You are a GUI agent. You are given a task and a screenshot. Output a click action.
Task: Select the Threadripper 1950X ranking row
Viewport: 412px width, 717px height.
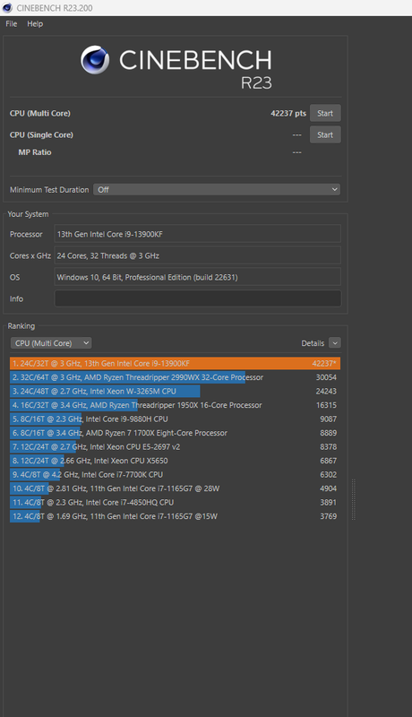click(x=175, y=405)
